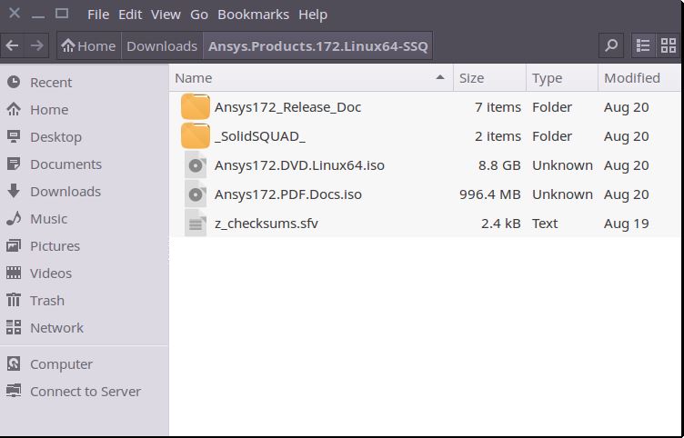This screenshot has height=438, width=684.
Task: Select Ansys172.PDF.Docs.iso file name
Action: pos(288,194)
